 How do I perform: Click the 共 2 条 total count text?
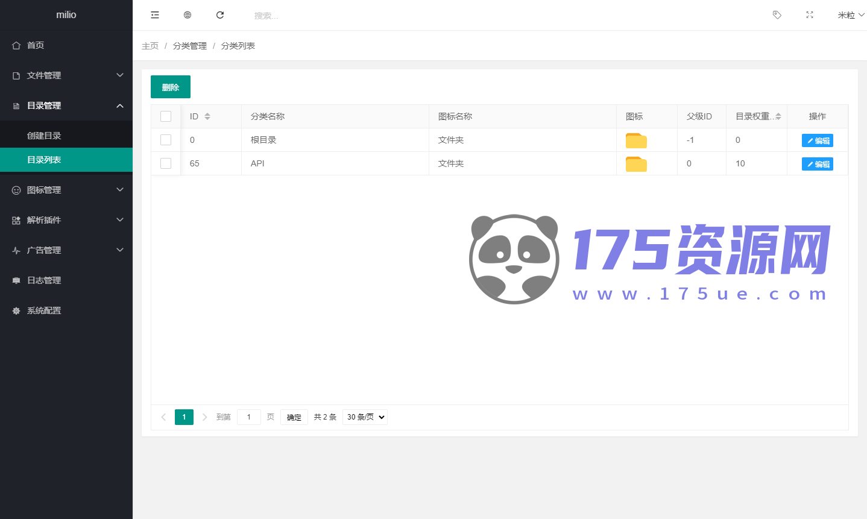click(325, 417)
